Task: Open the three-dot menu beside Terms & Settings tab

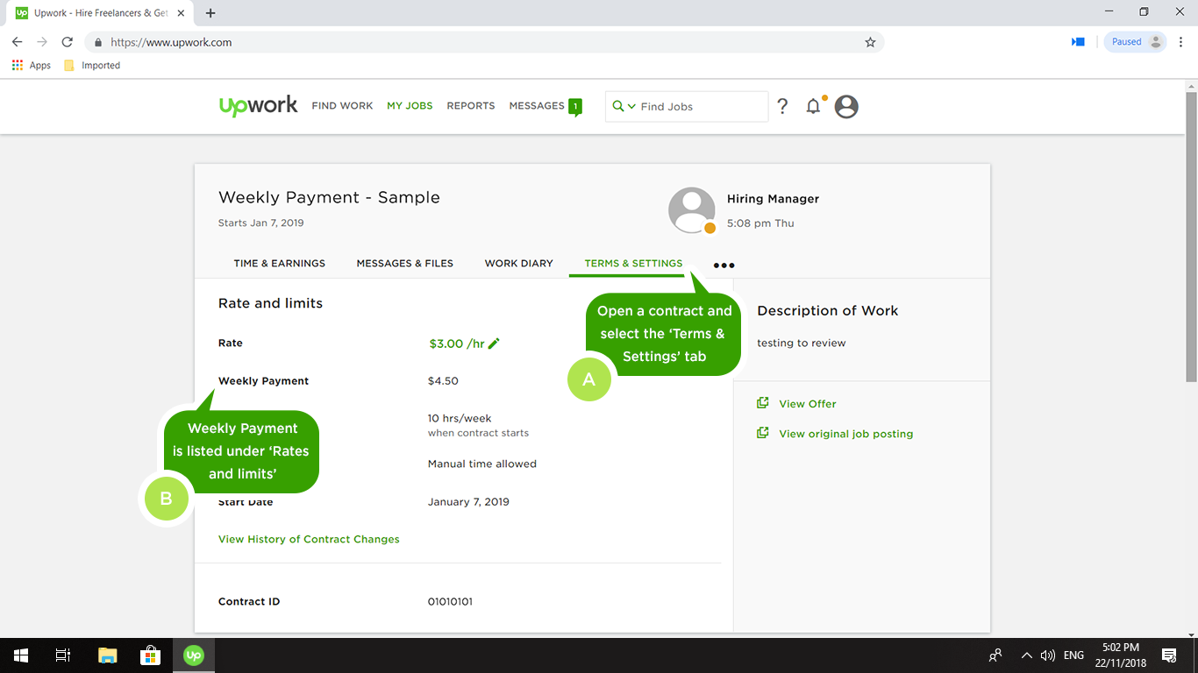Action: [x=723, y=264]
